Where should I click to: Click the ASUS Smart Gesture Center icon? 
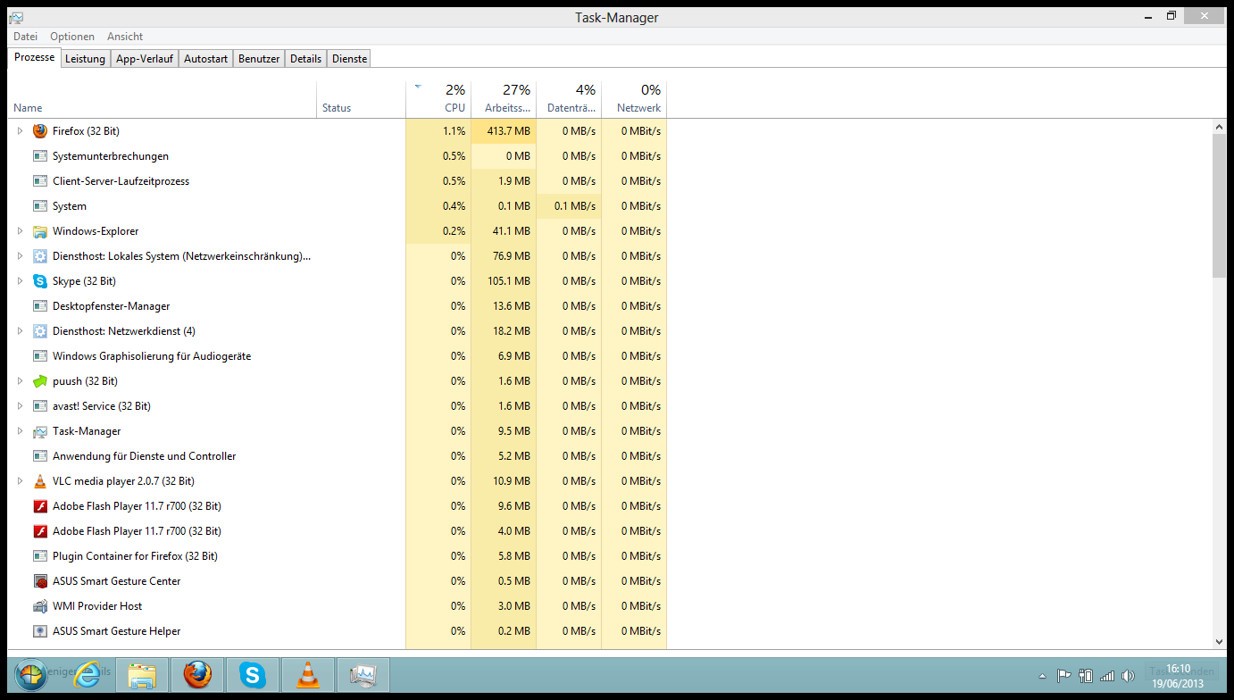[x=39, y=581]
